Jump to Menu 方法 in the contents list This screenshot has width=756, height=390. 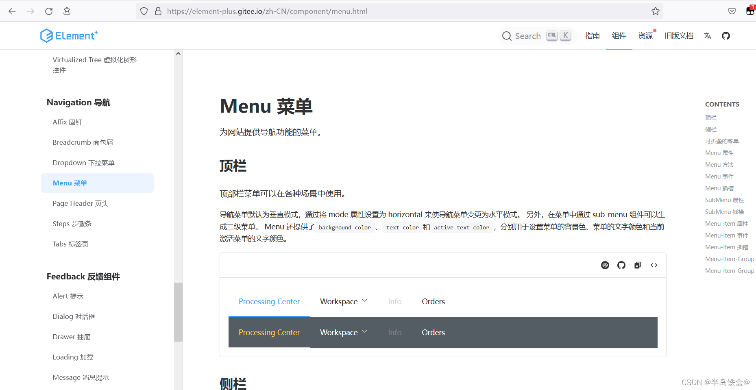tap(719, 165)
